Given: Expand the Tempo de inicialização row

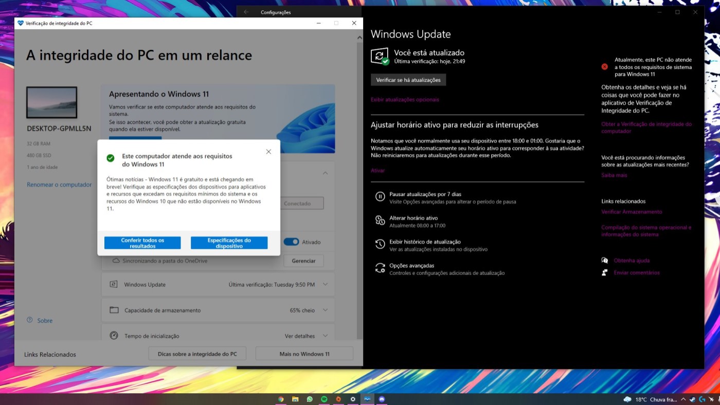Looking at the screenshot, I should tap(325, 336).
